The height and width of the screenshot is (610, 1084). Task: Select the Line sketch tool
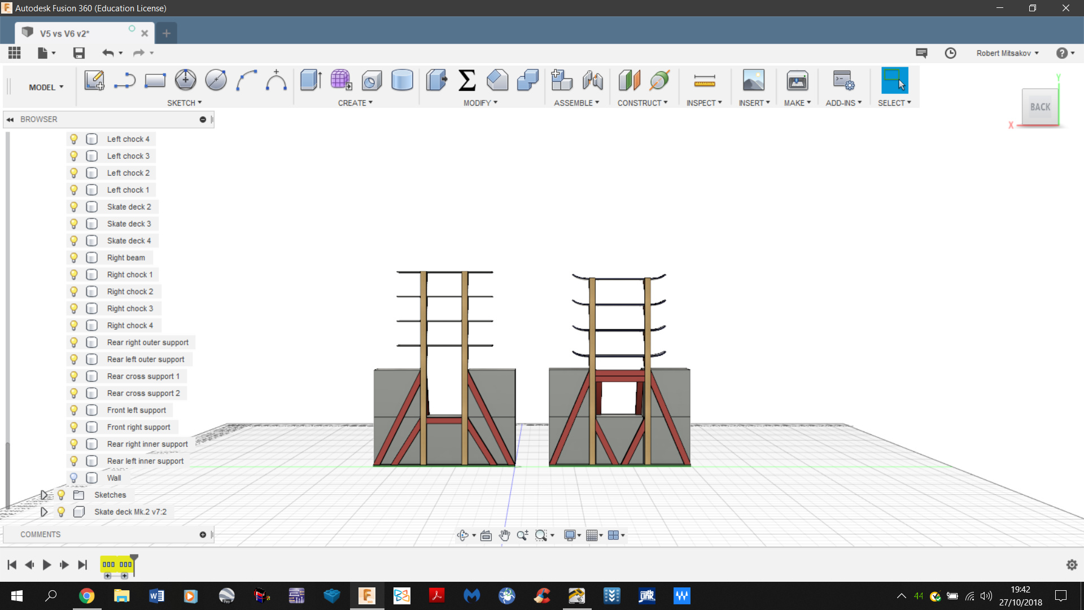124,80
